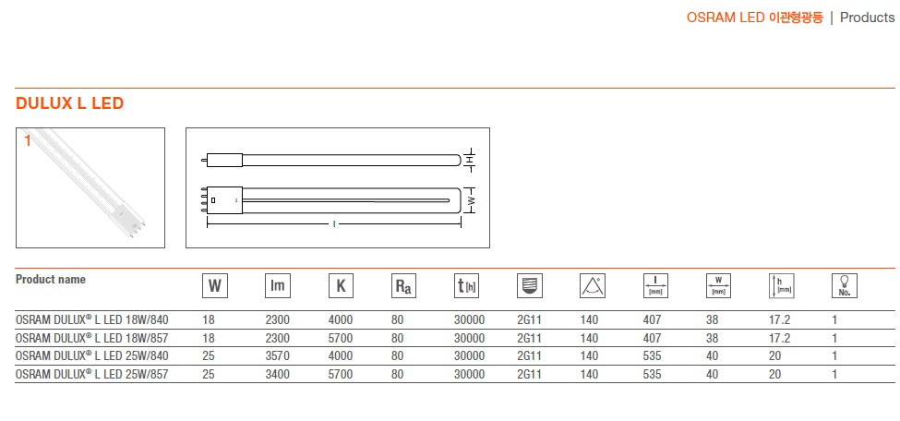
Task: Click the lumen lm column icon
Action: click(x=278, y=286)
